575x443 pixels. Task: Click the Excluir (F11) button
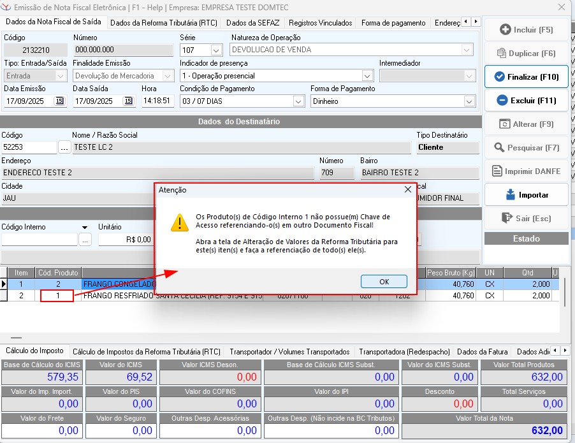526,101
